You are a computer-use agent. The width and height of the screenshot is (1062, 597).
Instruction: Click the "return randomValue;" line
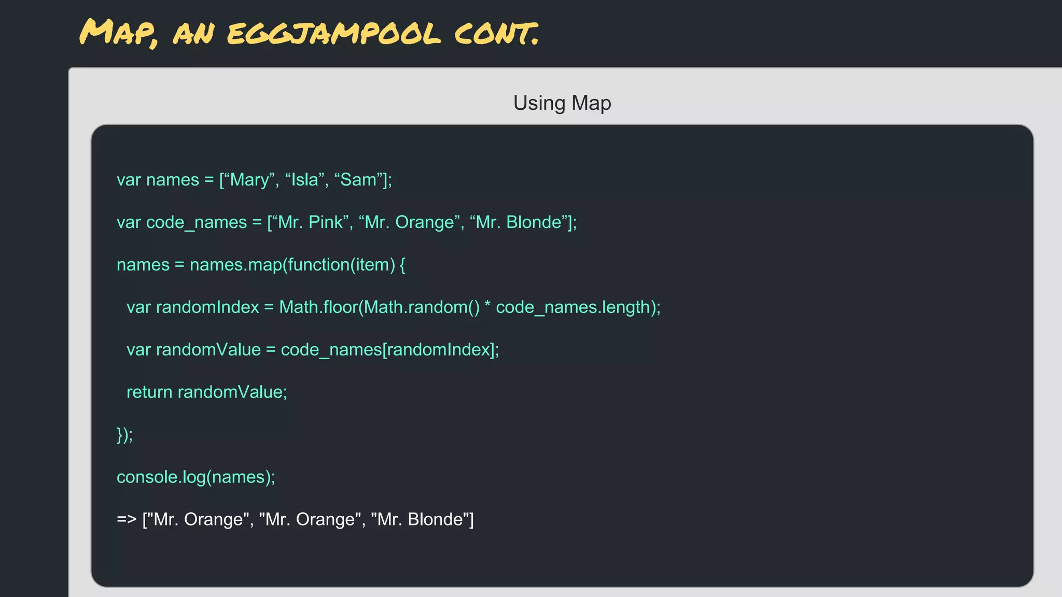click(207, 392)
